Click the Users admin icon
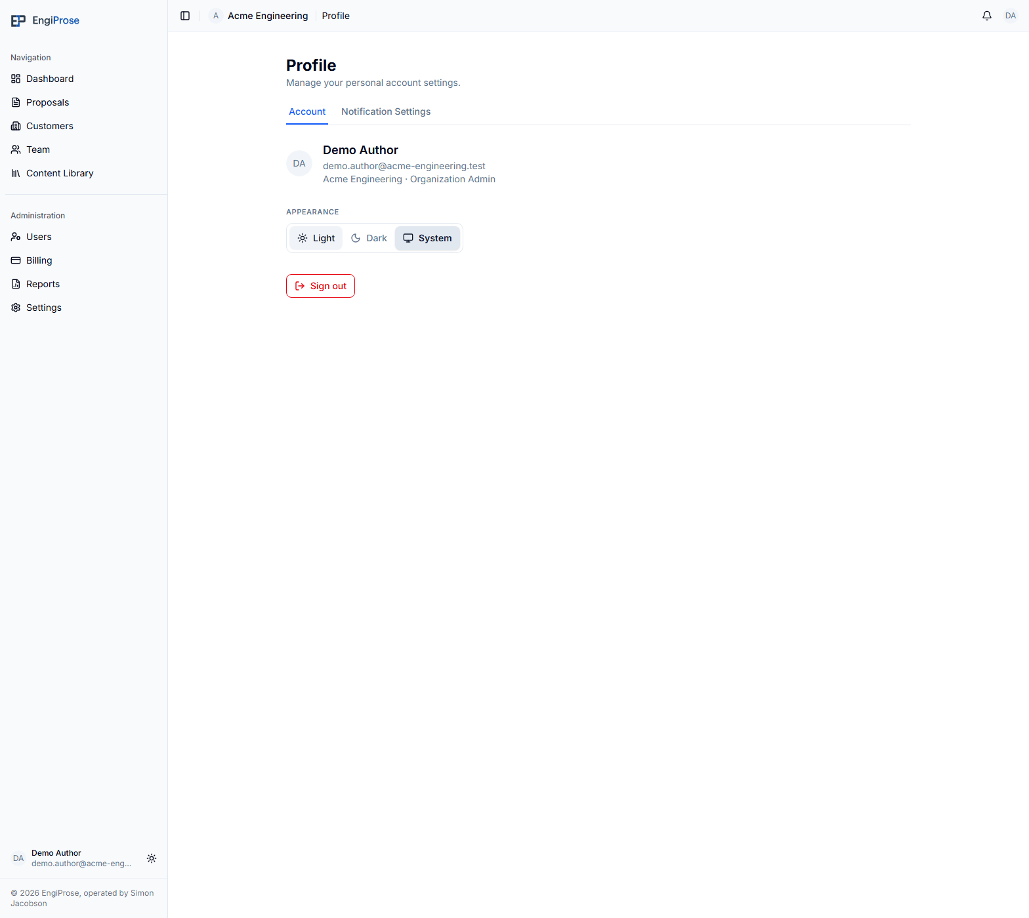The image size is (1029, 918). click(16, 237)
